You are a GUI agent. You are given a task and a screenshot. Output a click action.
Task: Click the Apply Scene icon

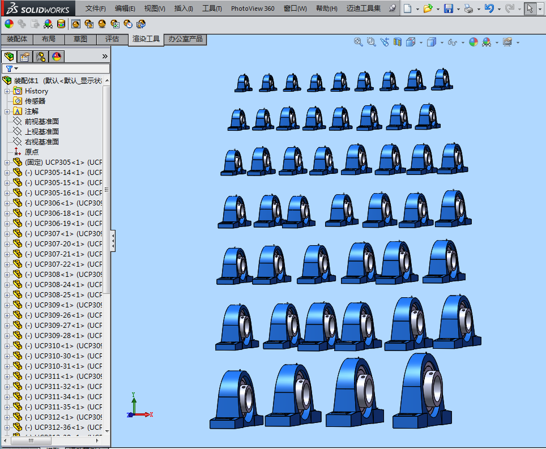click(x=487, y=42)
